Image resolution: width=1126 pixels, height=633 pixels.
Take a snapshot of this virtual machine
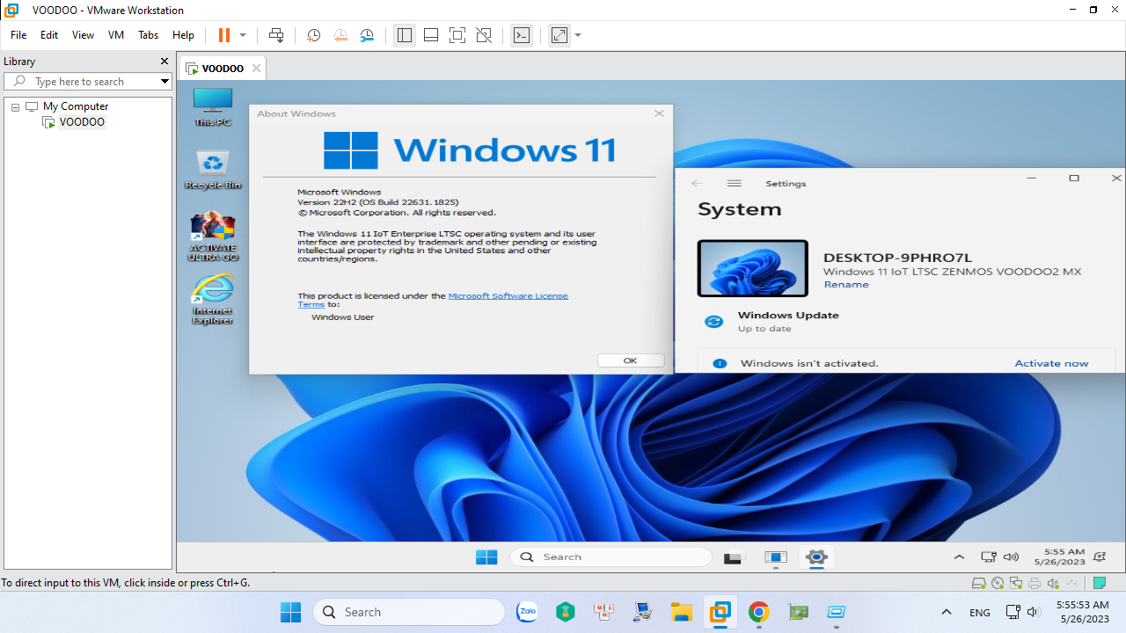coord(313,35)
